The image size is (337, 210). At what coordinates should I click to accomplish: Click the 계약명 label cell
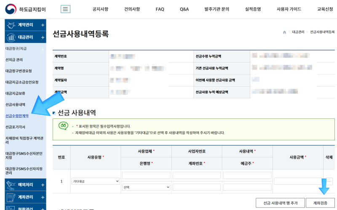pos(81,68)
